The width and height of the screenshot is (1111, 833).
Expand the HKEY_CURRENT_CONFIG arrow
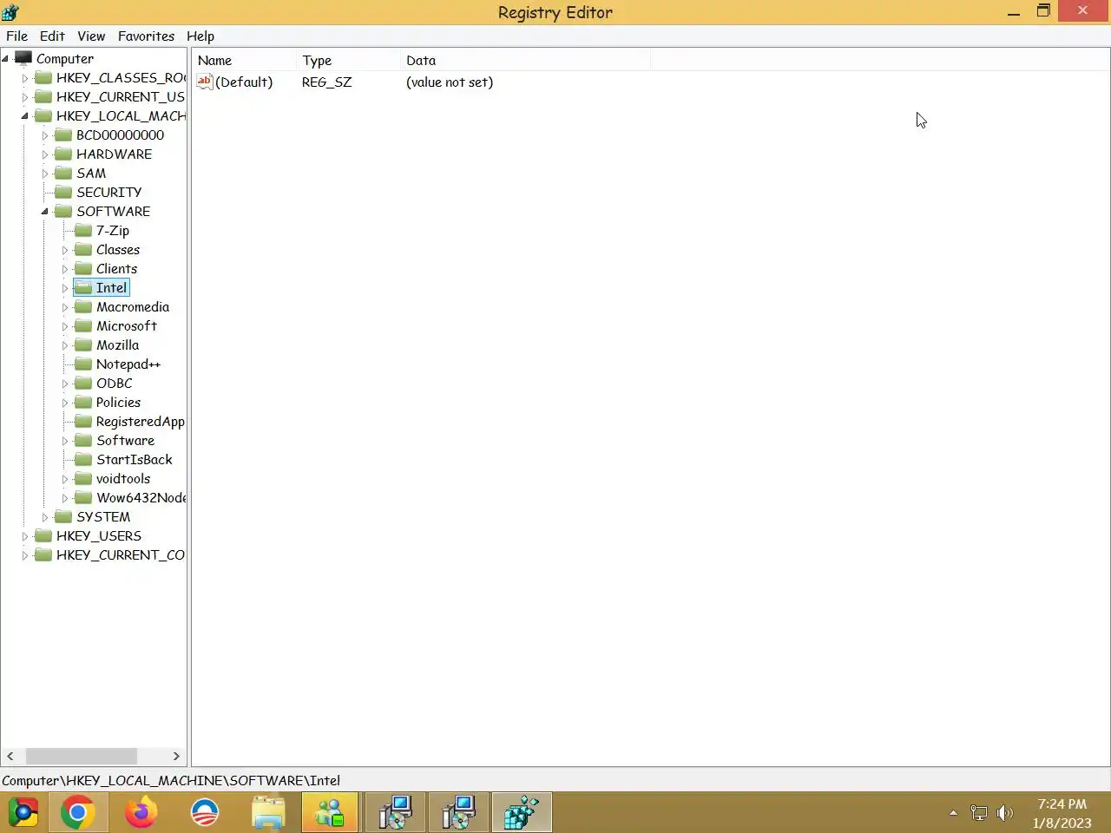[25, 555]
